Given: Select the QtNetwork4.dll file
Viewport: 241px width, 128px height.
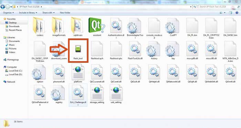Looking at the screenshot, I should (x=173, y=74).
